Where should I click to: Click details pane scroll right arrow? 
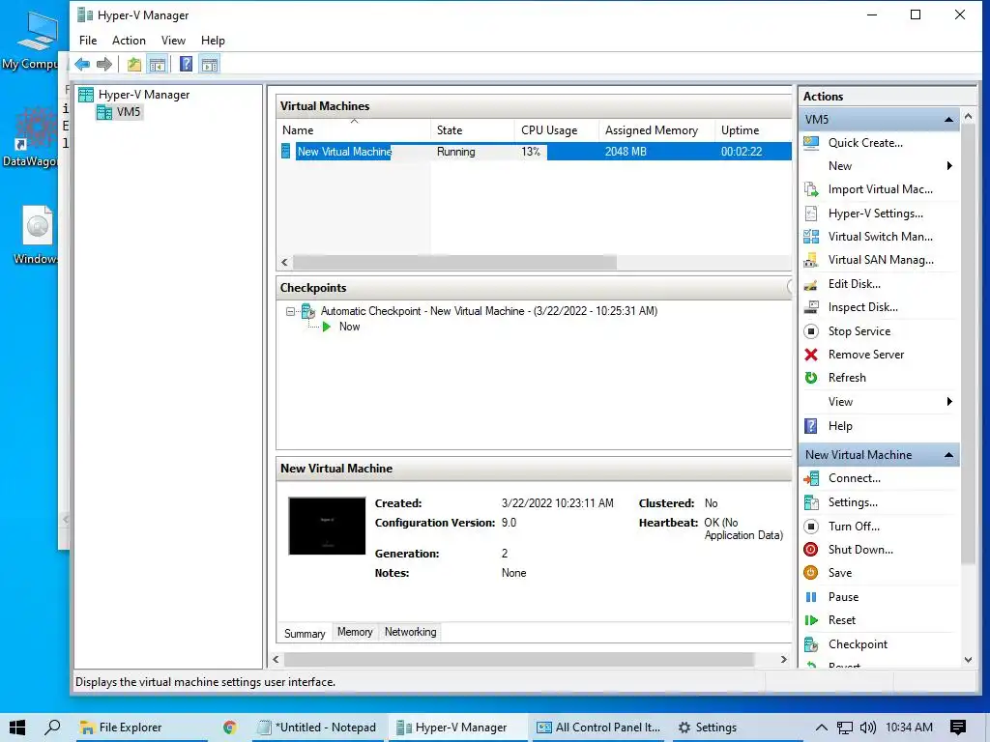783,659
